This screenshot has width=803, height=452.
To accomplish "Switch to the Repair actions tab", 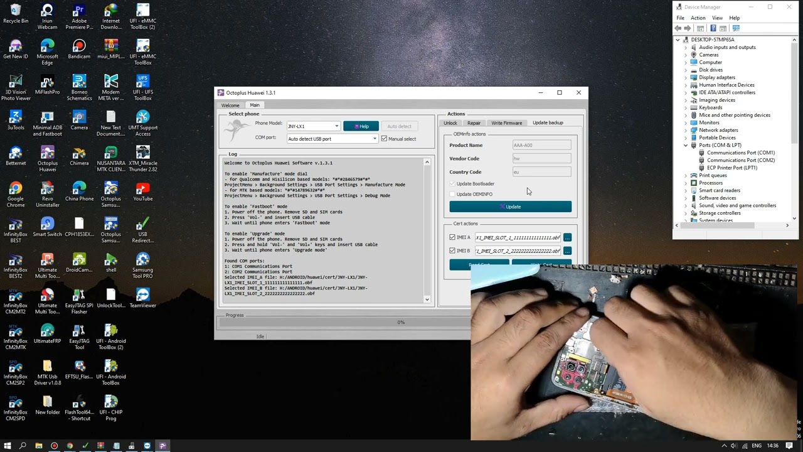I will click(x=474, y=123).
